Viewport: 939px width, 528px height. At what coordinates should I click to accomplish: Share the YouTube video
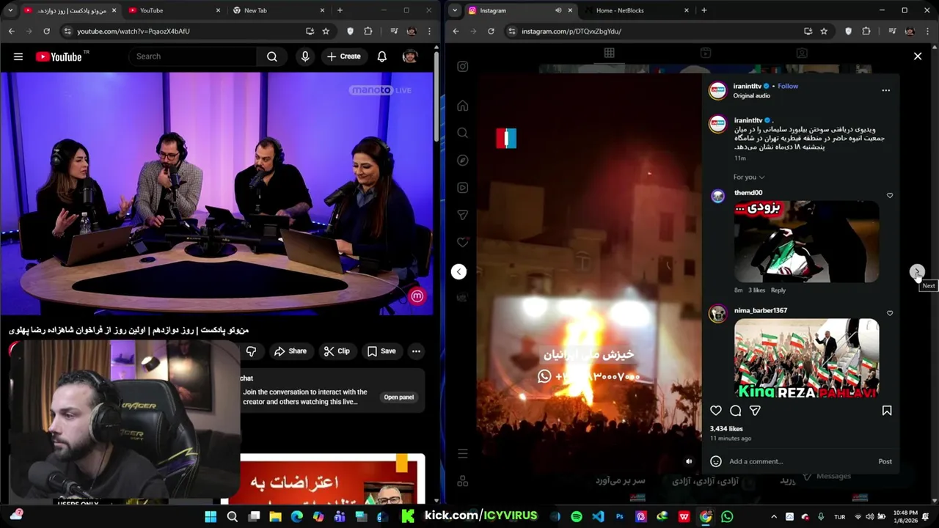coord(291,351)
